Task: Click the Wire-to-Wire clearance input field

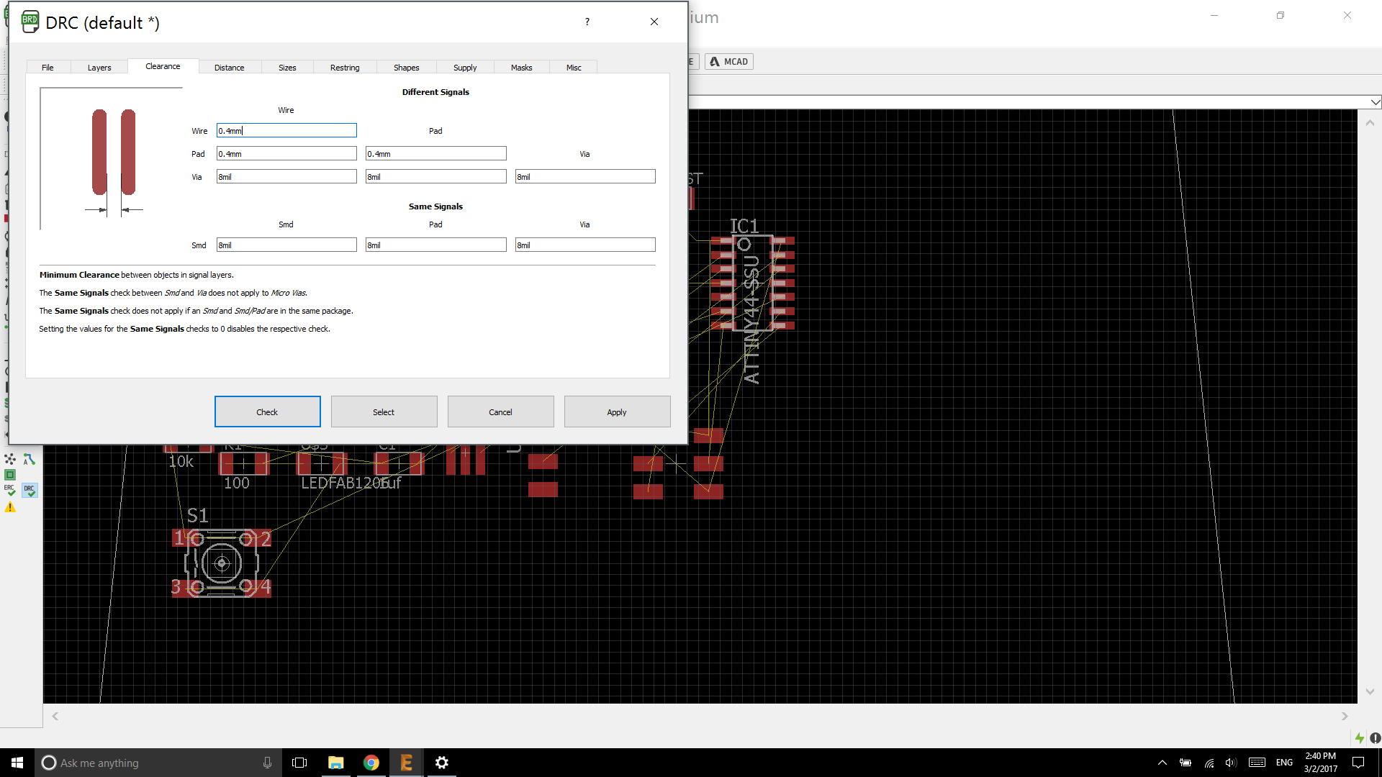Action: (286, 131)
